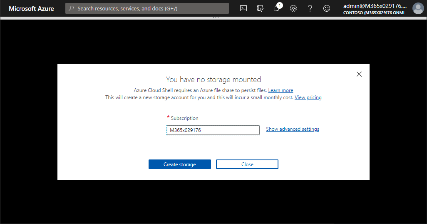Click the three-dot resize handle under the header
Screen dimensions: 427x224
[x=216, y=18]
